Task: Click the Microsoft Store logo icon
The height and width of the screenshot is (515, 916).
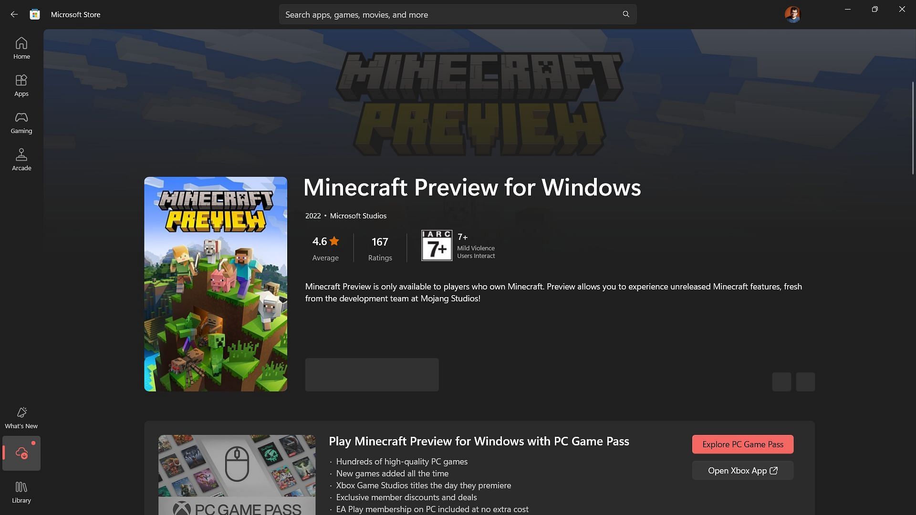Action: [x=35, y=14]
